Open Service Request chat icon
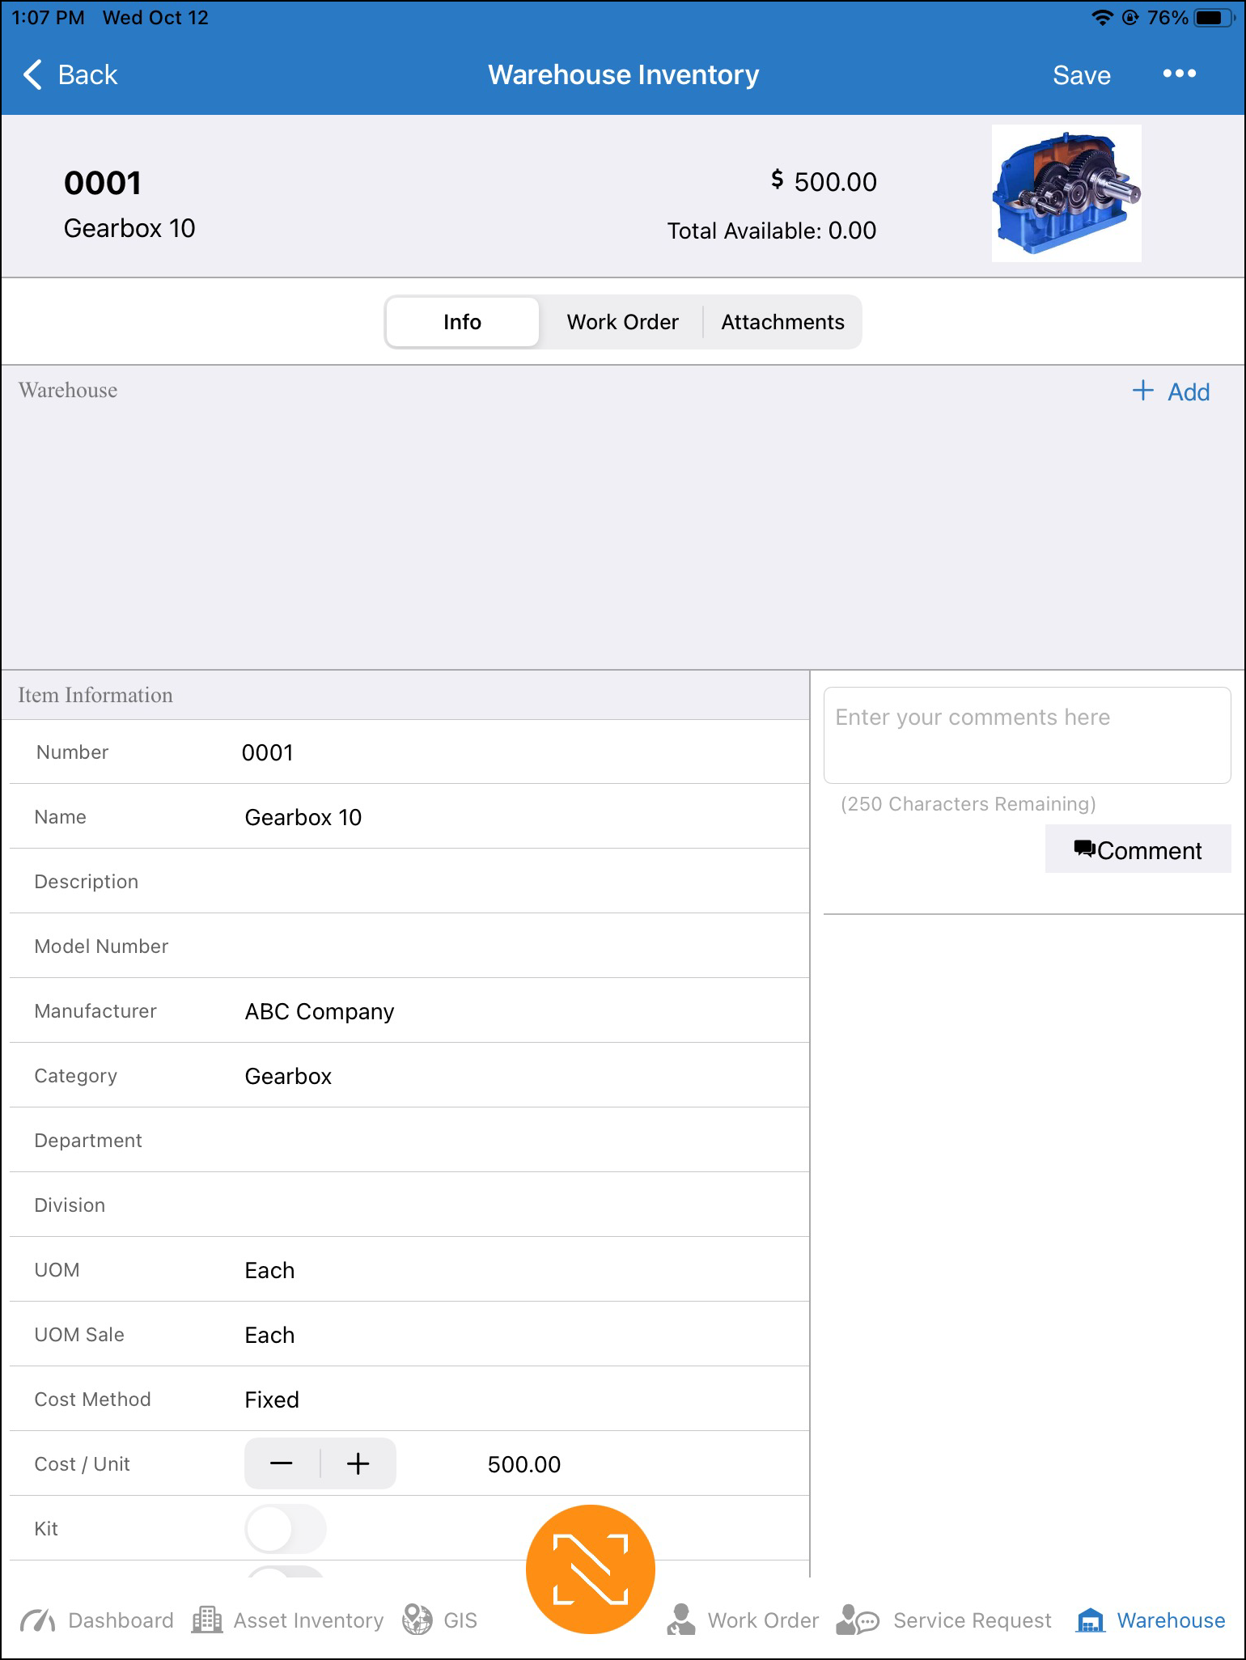This screenshot has width=1246, height=1660. (858, 1620)
